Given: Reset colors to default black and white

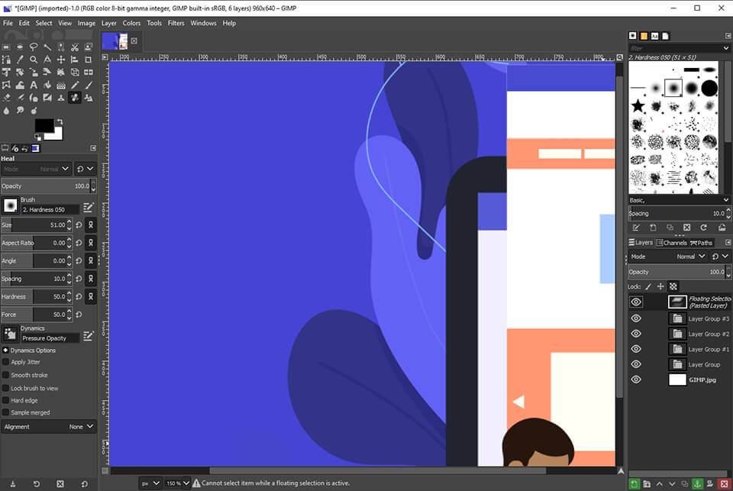Looking at the screenshot, I should (38, 137).
